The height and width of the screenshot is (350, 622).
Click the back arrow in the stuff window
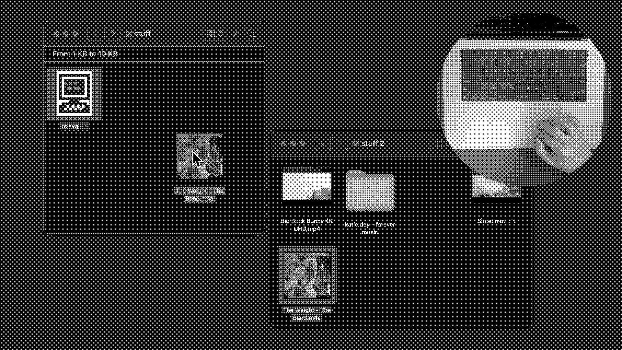(95, 33)
